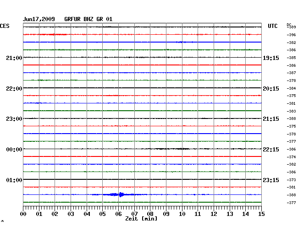Screen dimensions: 298x226
Task: Click the 21:00 local time label
Action: pyautogui.click(x=14, y=58)
